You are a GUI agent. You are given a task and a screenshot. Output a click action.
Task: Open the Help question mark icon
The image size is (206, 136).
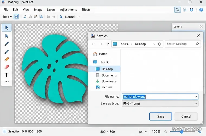click(201, 10)
